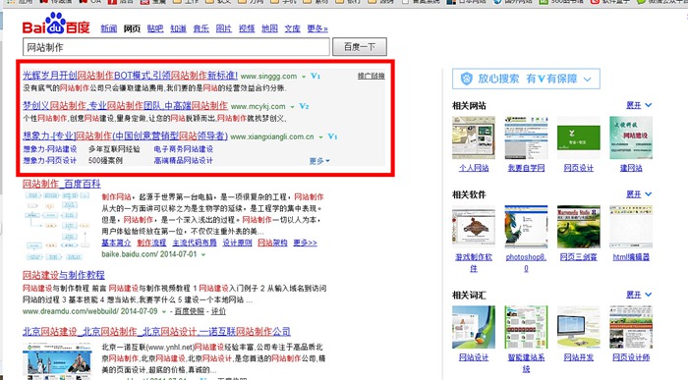Open the 北京网站建设_北京网站制作 result
688x380 pixels.
point(156,331)
